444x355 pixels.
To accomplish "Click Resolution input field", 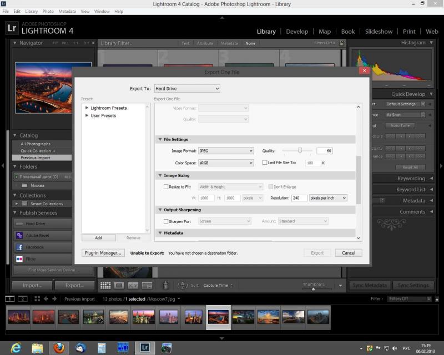I will pyautogui.click(x=300, y=198).
